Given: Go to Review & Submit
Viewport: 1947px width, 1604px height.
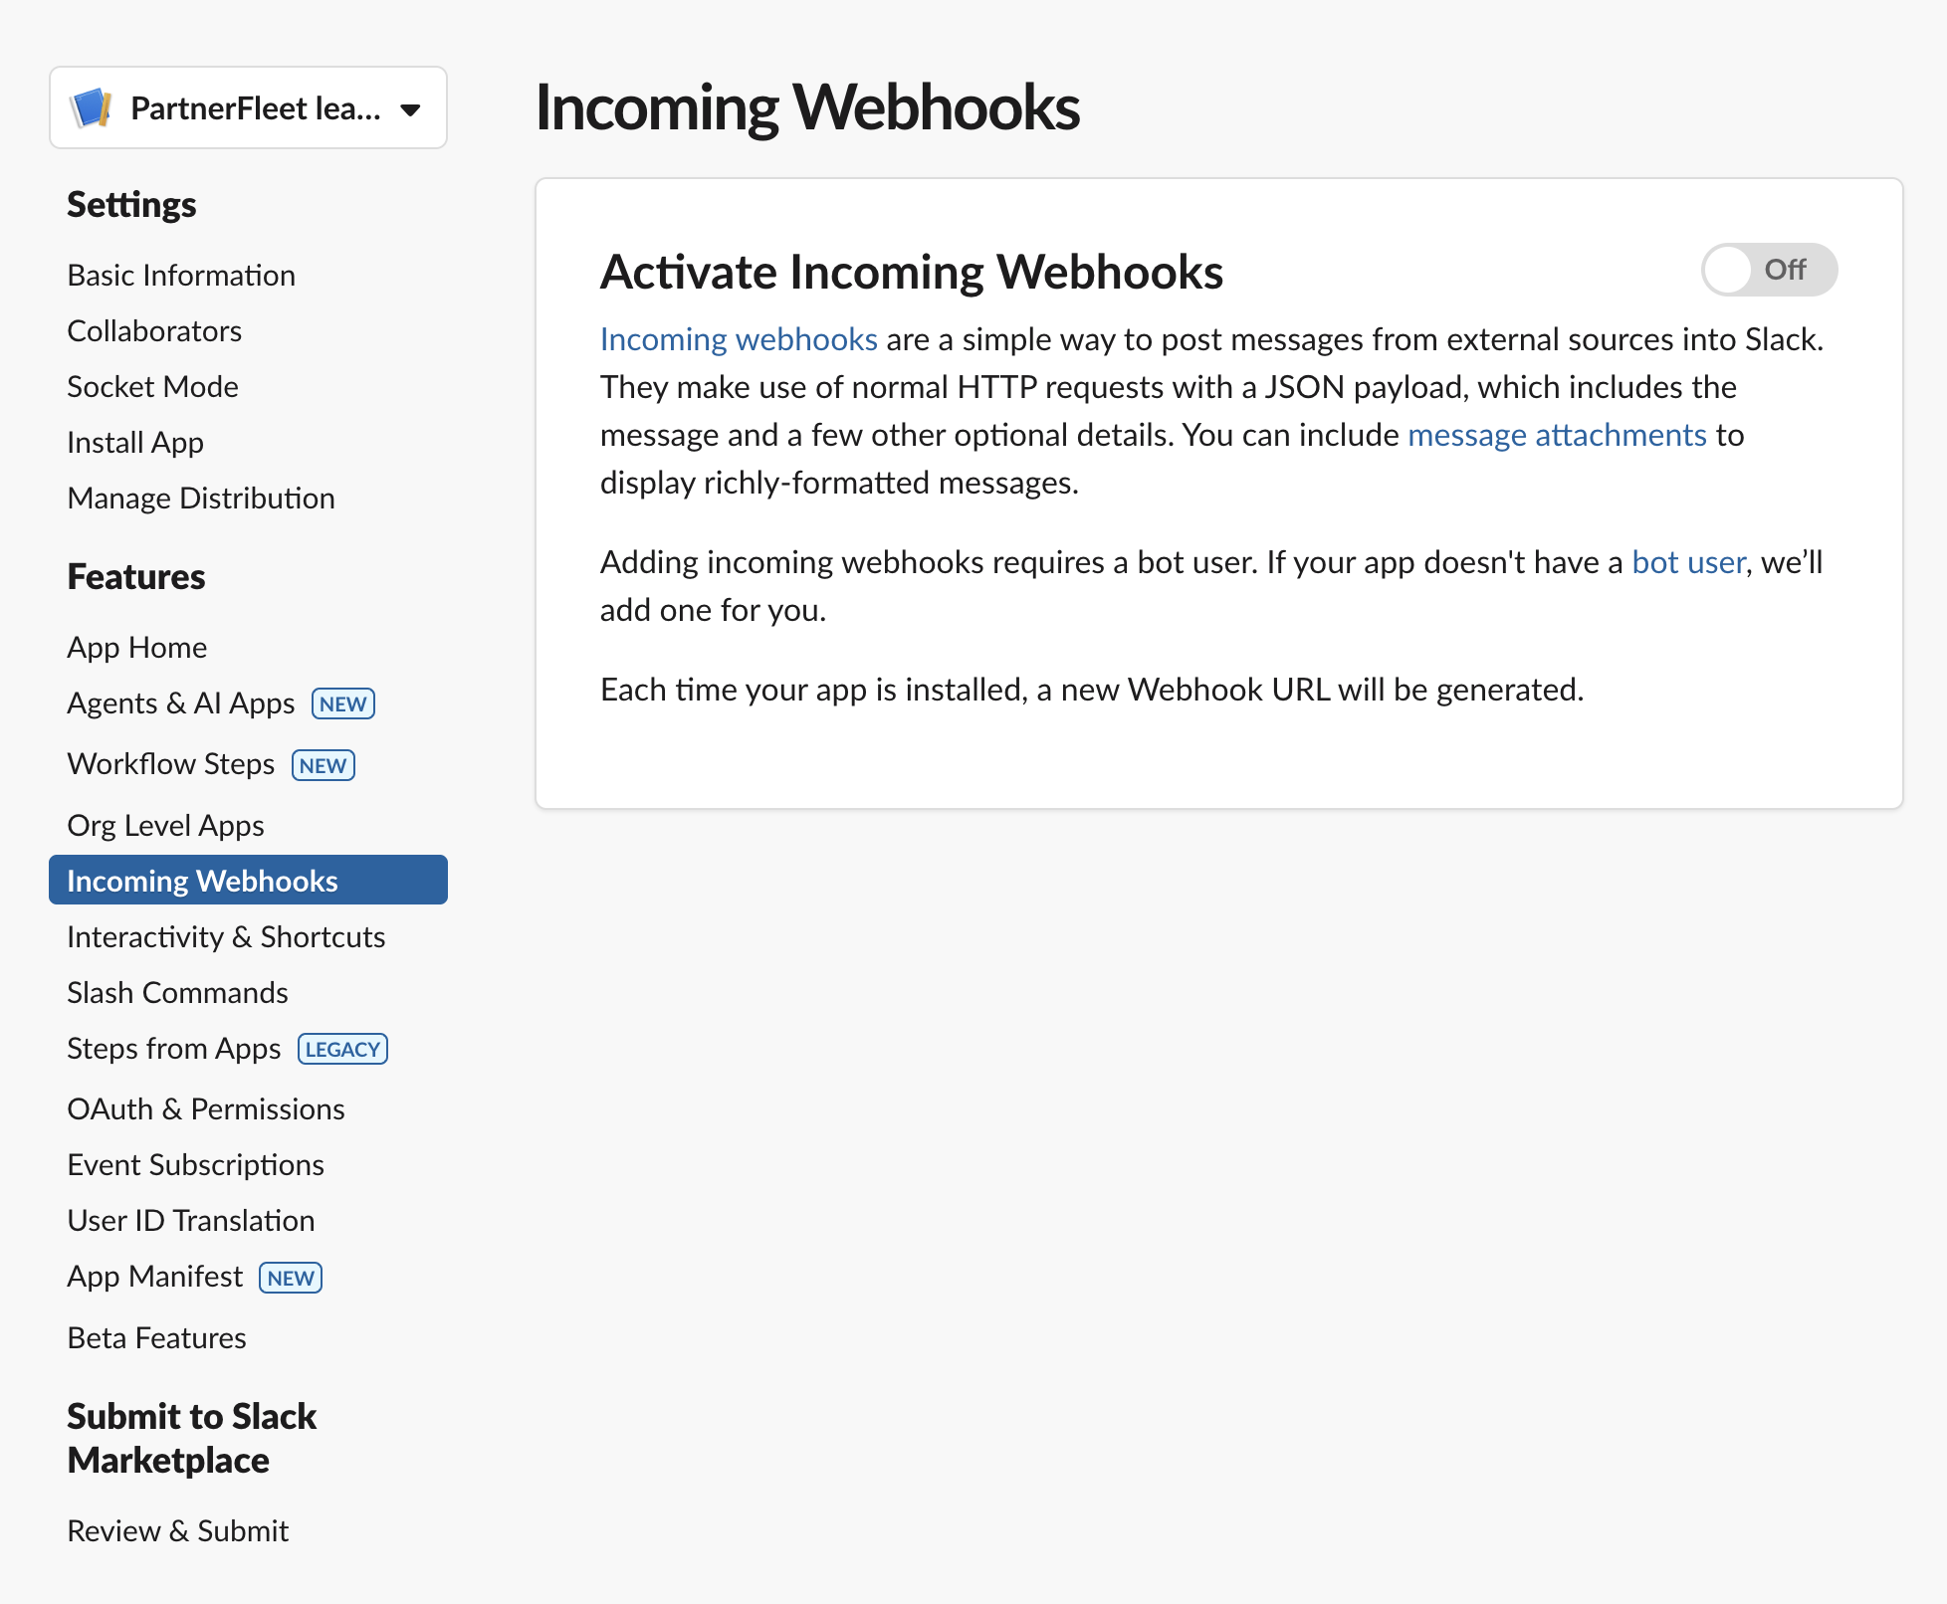Looking at the screenshot, I should coord(178,1530).
